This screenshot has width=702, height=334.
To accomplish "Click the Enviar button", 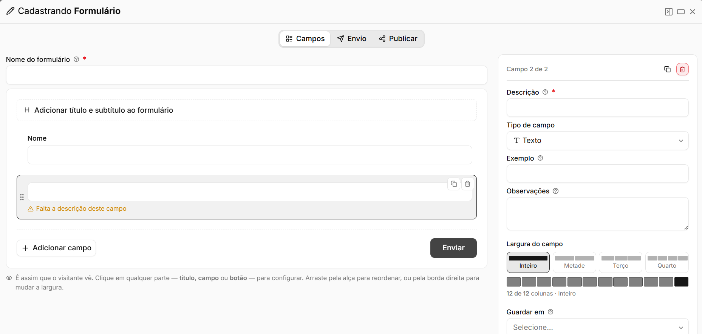I will (x=453, y=248).
